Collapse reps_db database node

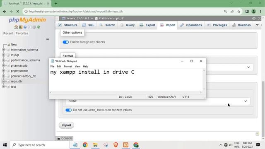pyautogui.click(x=4, y=81)
